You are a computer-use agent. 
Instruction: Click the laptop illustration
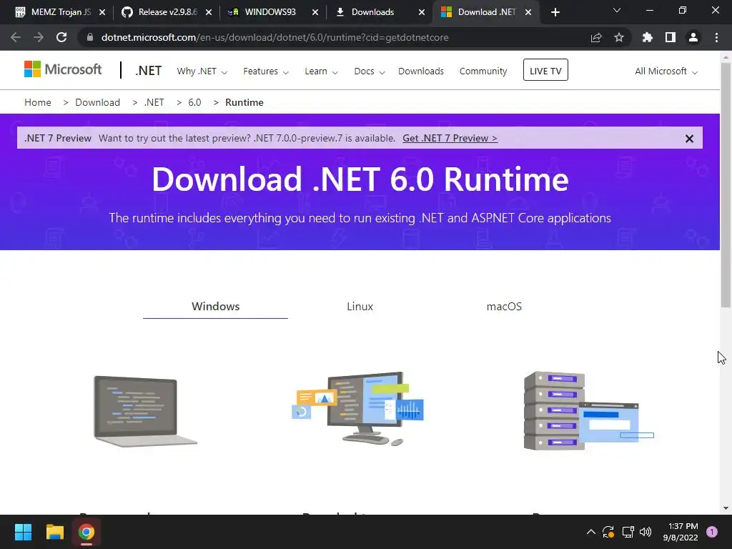pos(146,411)
